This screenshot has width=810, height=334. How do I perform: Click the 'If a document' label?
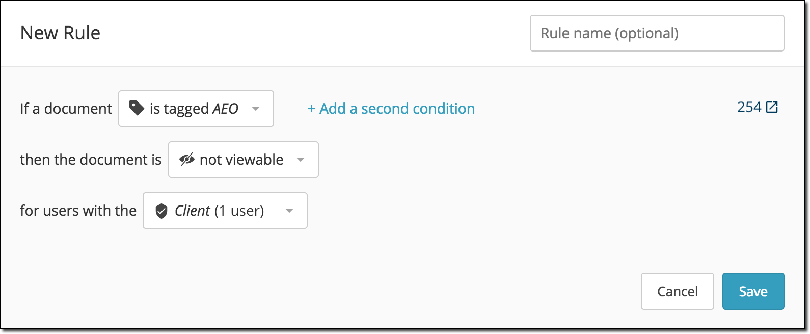click(x=66, y=109)
